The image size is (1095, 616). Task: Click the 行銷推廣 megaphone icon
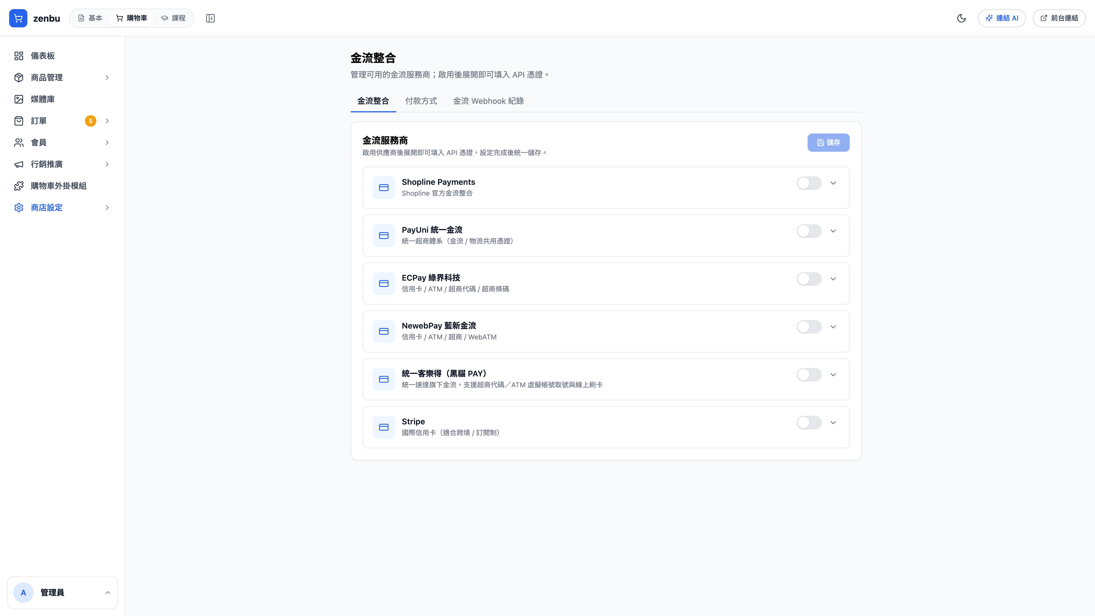19,164
